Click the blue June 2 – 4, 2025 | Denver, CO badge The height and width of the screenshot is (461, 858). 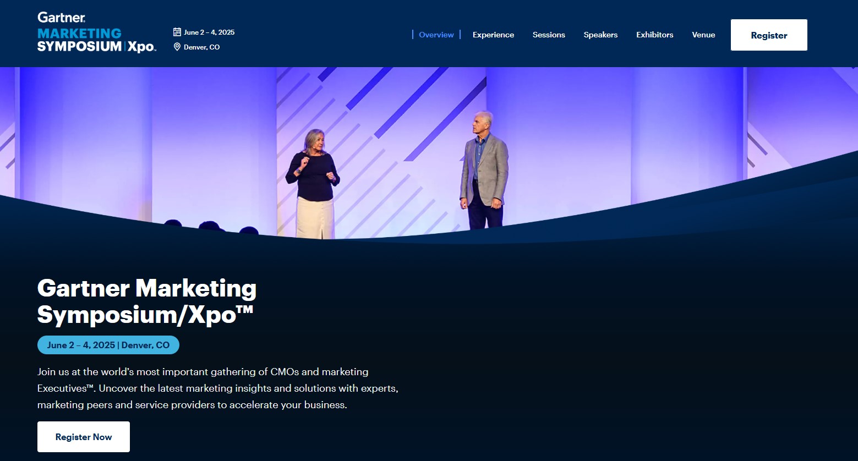108,345
